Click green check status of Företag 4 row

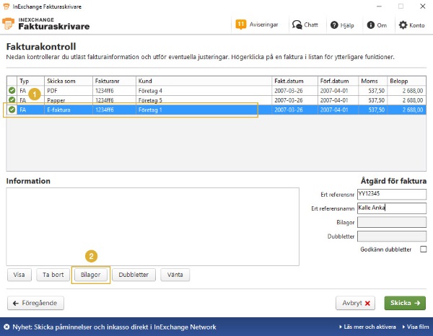12,90
